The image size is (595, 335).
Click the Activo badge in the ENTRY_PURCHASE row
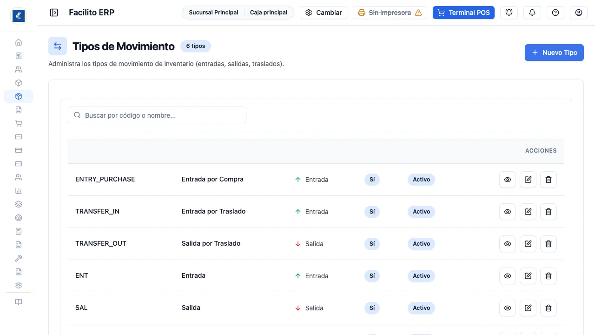[x=421, y=180]
